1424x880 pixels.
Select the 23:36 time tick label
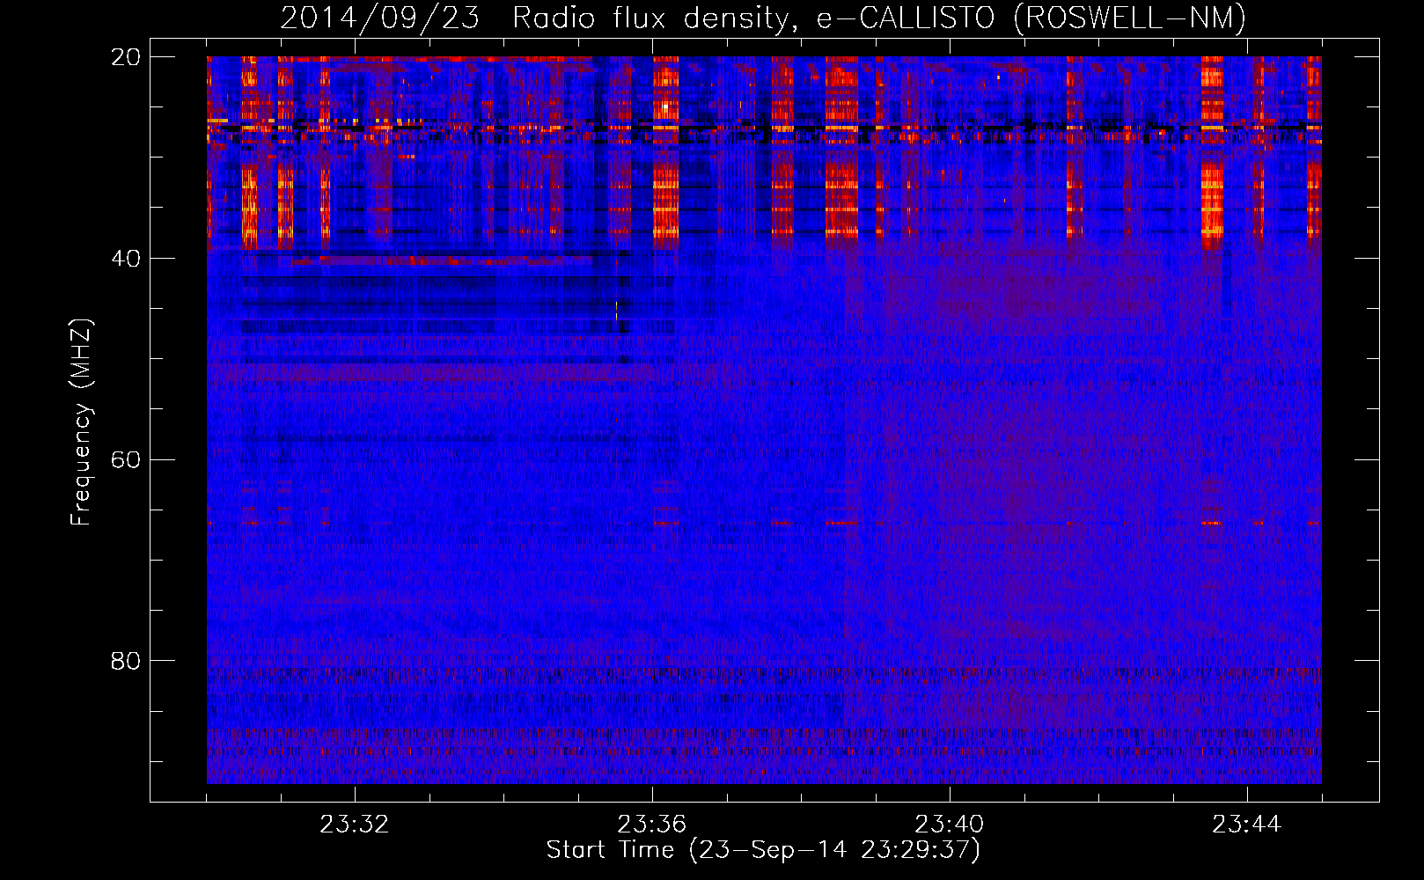(652, 825)
